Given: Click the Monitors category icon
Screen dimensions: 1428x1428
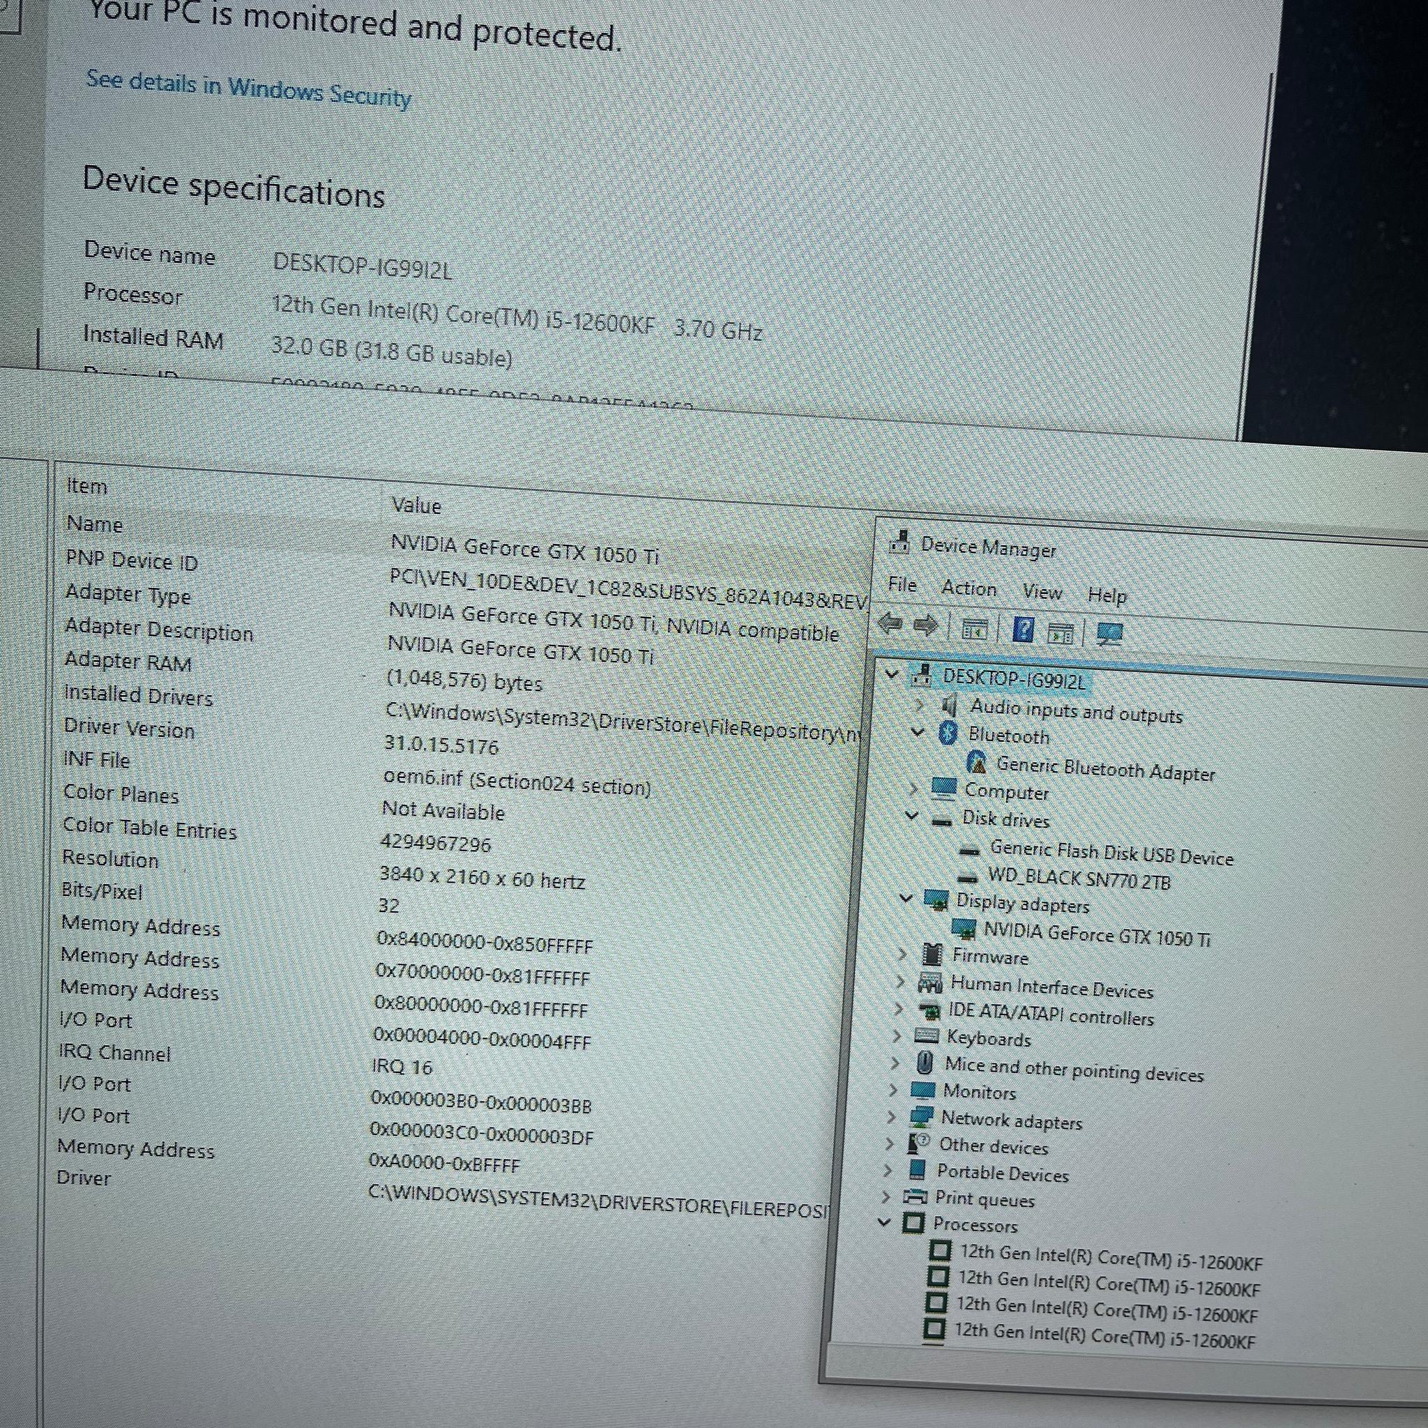Looking at the screenshot, I should coord(923,1090).
